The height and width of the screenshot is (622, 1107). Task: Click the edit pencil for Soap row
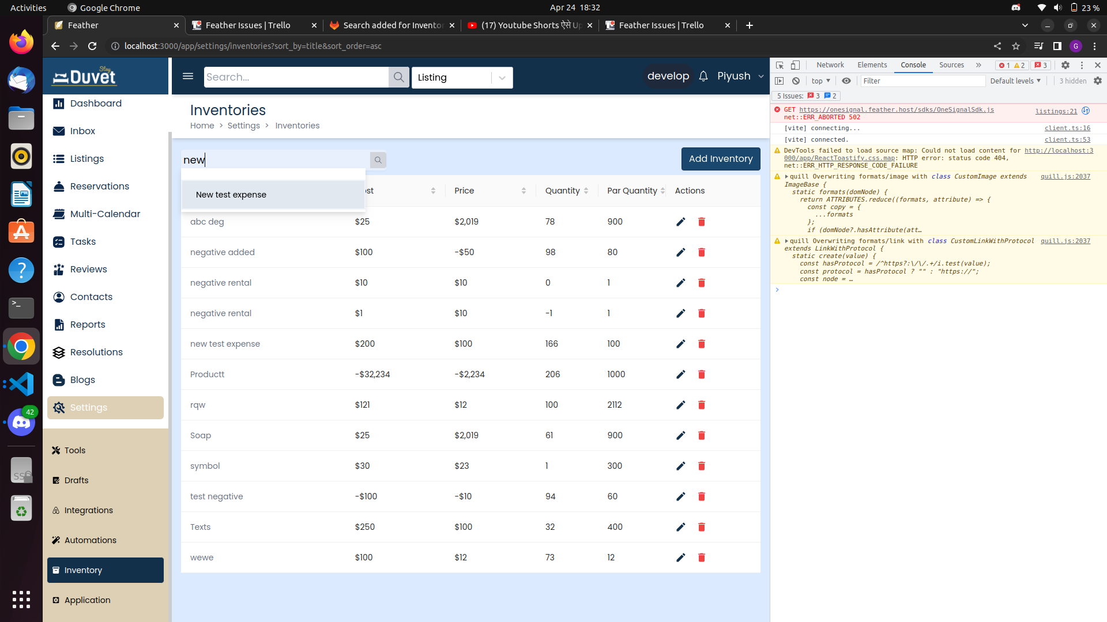680,435
